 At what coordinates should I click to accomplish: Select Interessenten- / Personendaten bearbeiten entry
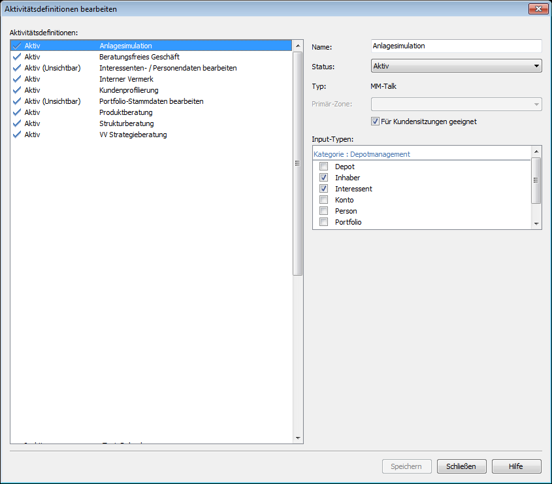[168, 68]
